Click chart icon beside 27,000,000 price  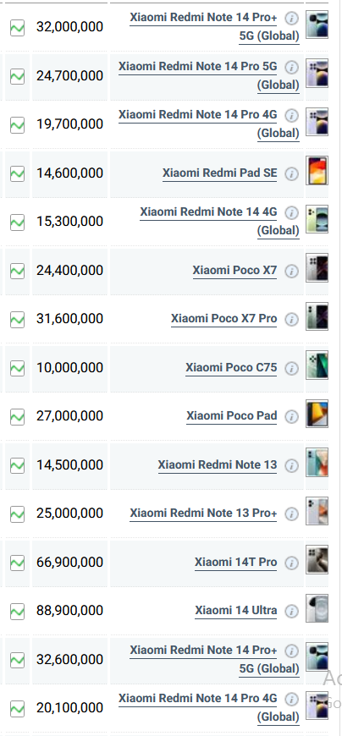[18, 416]
